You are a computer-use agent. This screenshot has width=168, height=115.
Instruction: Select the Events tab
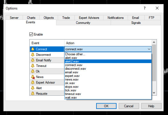31,22
